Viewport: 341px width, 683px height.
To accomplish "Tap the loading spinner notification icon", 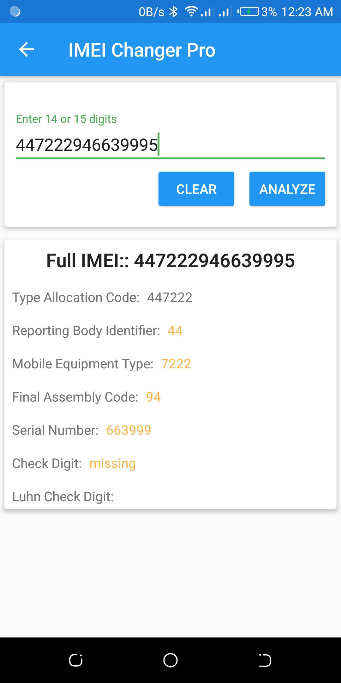I will [x=15, y=12].
